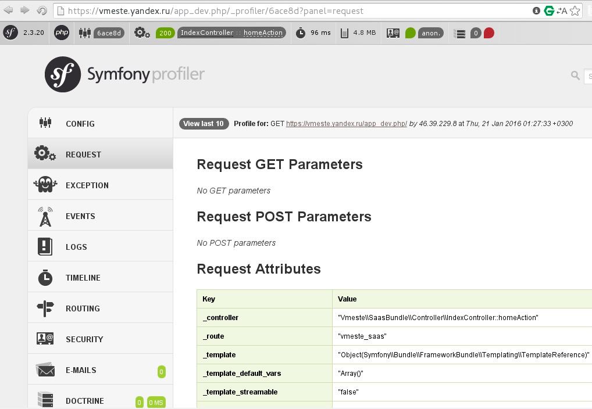Click the memory usage icon
This screenshot has height=409, width=592.
click(x=344, y=33)
